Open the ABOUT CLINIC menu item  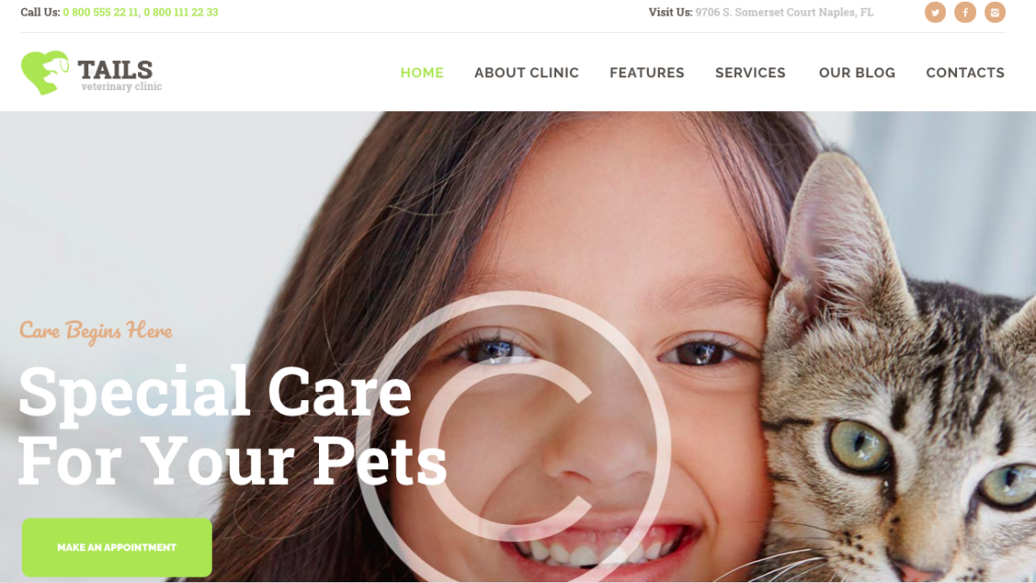point(526,73)
